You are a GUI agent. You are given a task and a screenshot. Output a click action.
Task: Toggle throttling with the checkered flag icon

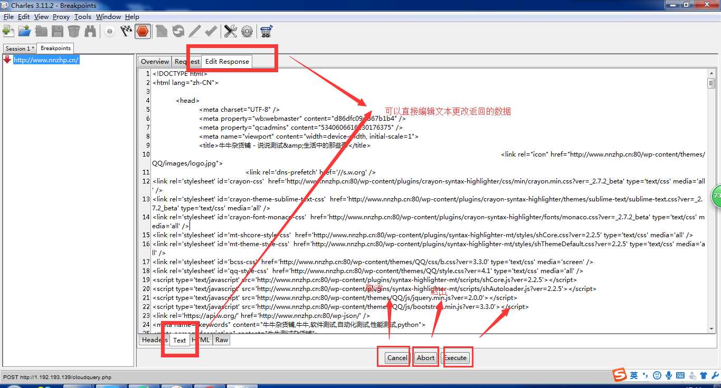point(126,31)
